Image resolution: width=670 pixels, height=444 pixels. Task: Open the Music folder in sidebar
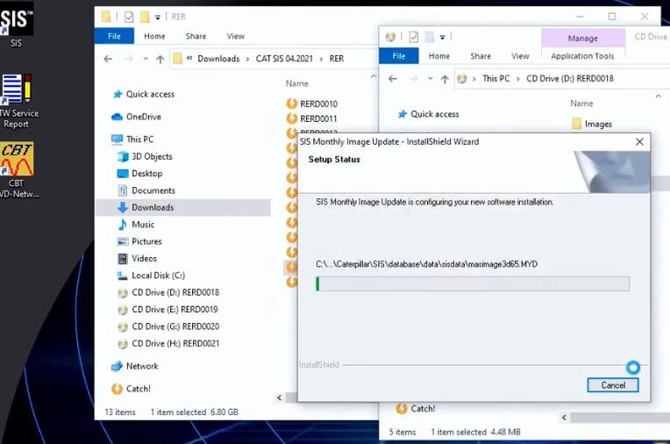143,225
